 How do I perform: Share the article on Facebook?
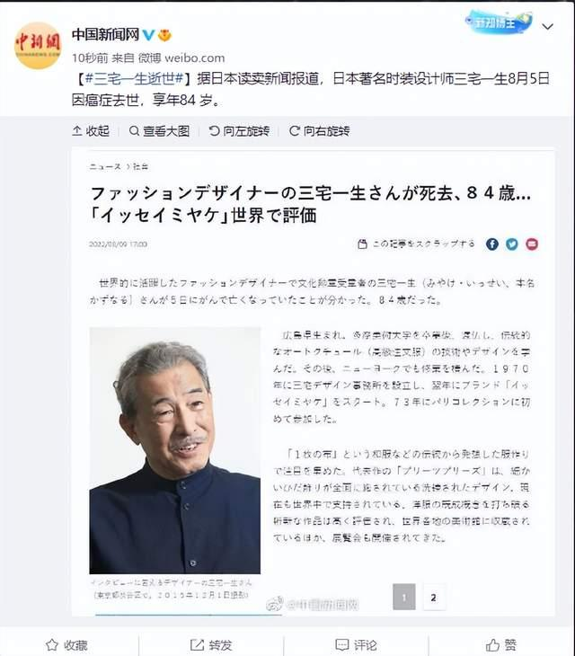[492, 244]
